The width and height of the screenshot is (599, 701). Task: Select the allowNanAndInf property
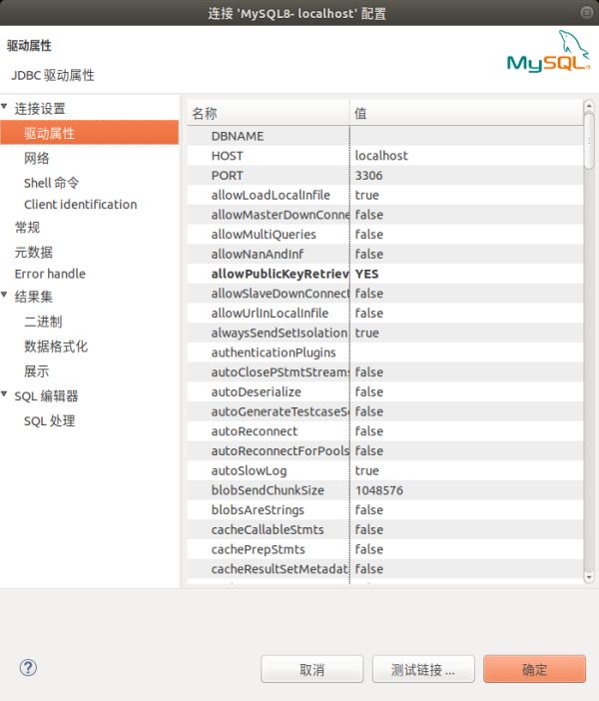(x=257, y=254)
